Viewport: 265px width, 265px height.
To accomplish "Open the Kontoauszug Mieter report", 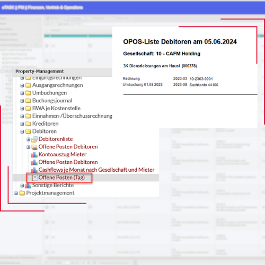I will tap(63, 154).
